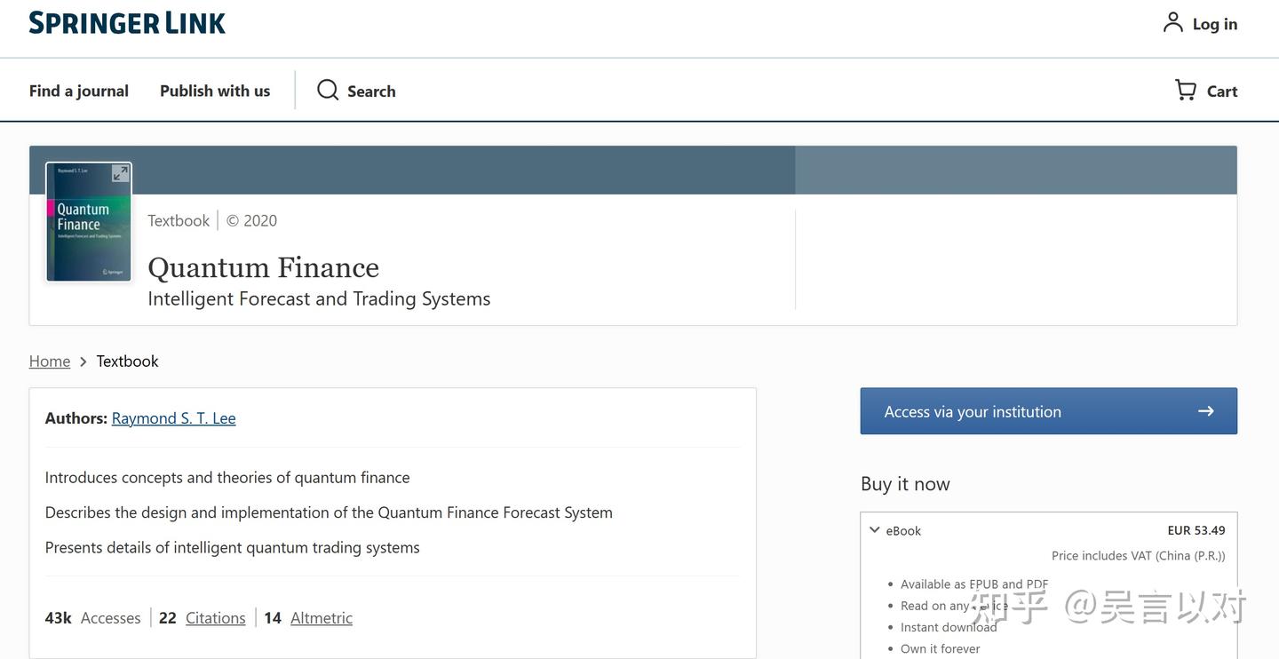Open Publish with us menu

215,91
